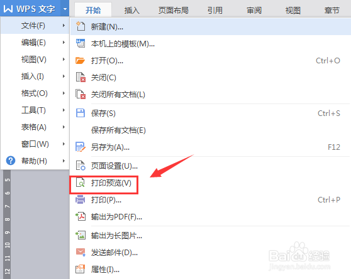This screenshot has height=279, width=351.
Task: Choose 输出为长图片... entry
Action: click(211, 236)
